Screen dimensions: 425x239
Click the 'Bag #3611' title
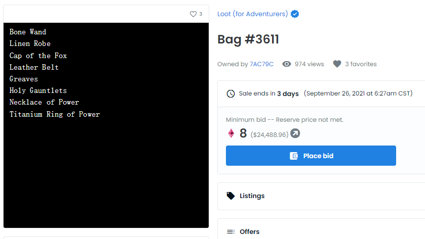click(248, 39)
